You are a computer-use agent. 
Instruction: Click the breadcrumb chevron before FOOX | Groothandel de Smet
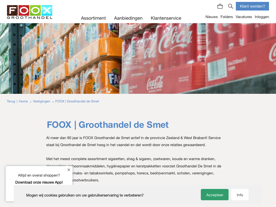pos(53,102)
